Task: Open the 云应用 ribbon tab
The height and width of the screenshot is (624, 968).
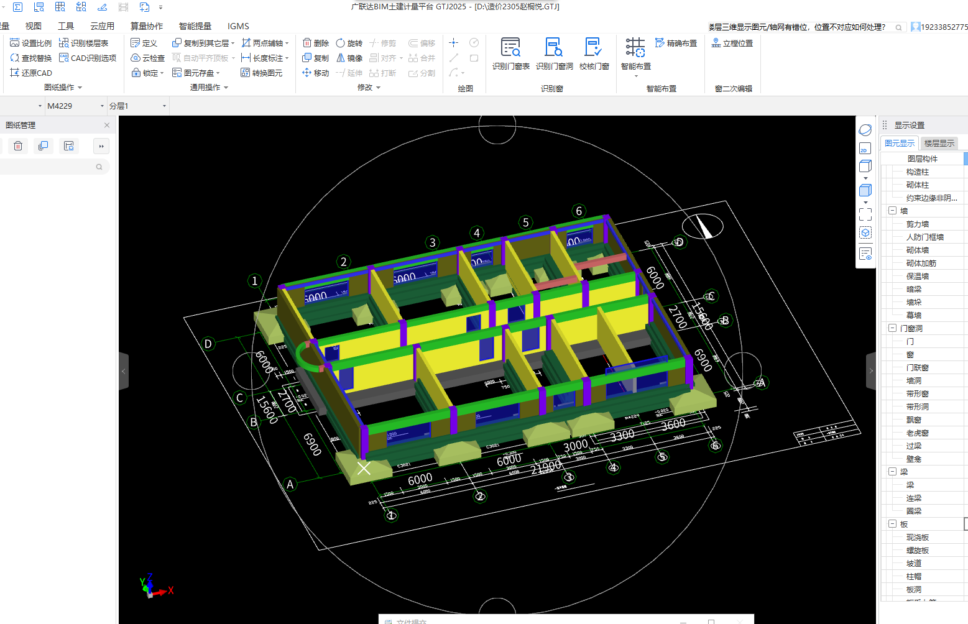Action: 102,26
